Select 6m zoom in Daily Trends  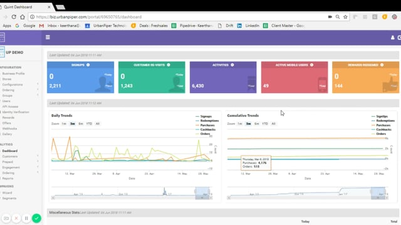tap(81, 124)
